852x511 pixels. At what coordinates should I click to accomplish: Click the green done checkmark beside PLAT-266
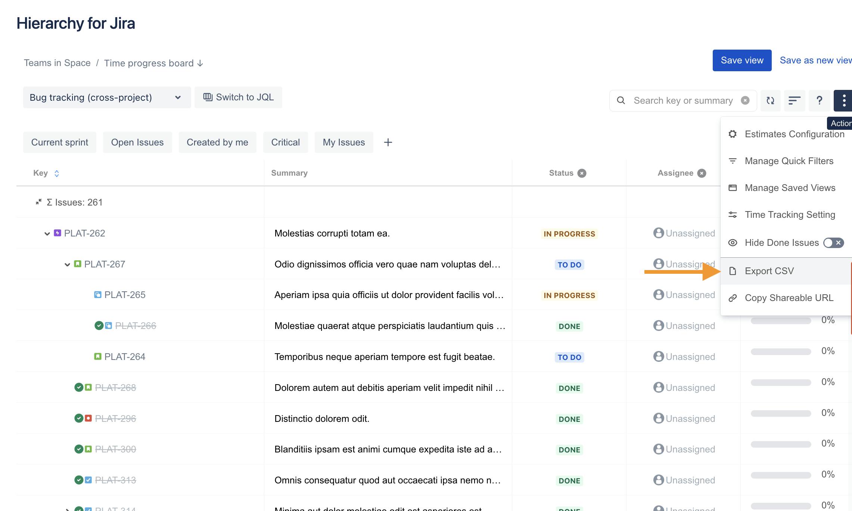99,326
